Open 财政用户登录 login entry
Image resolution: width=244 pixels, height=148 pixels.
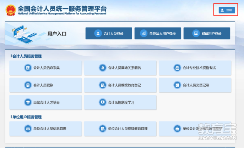click(207, 33)
